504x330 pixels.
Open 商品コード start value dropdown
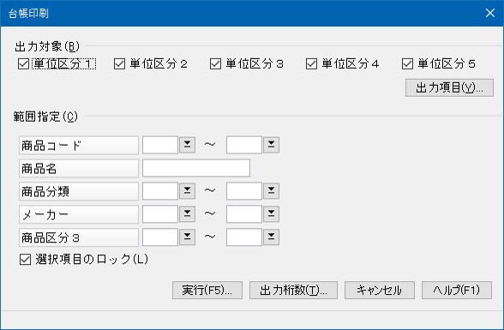point(187,145)
